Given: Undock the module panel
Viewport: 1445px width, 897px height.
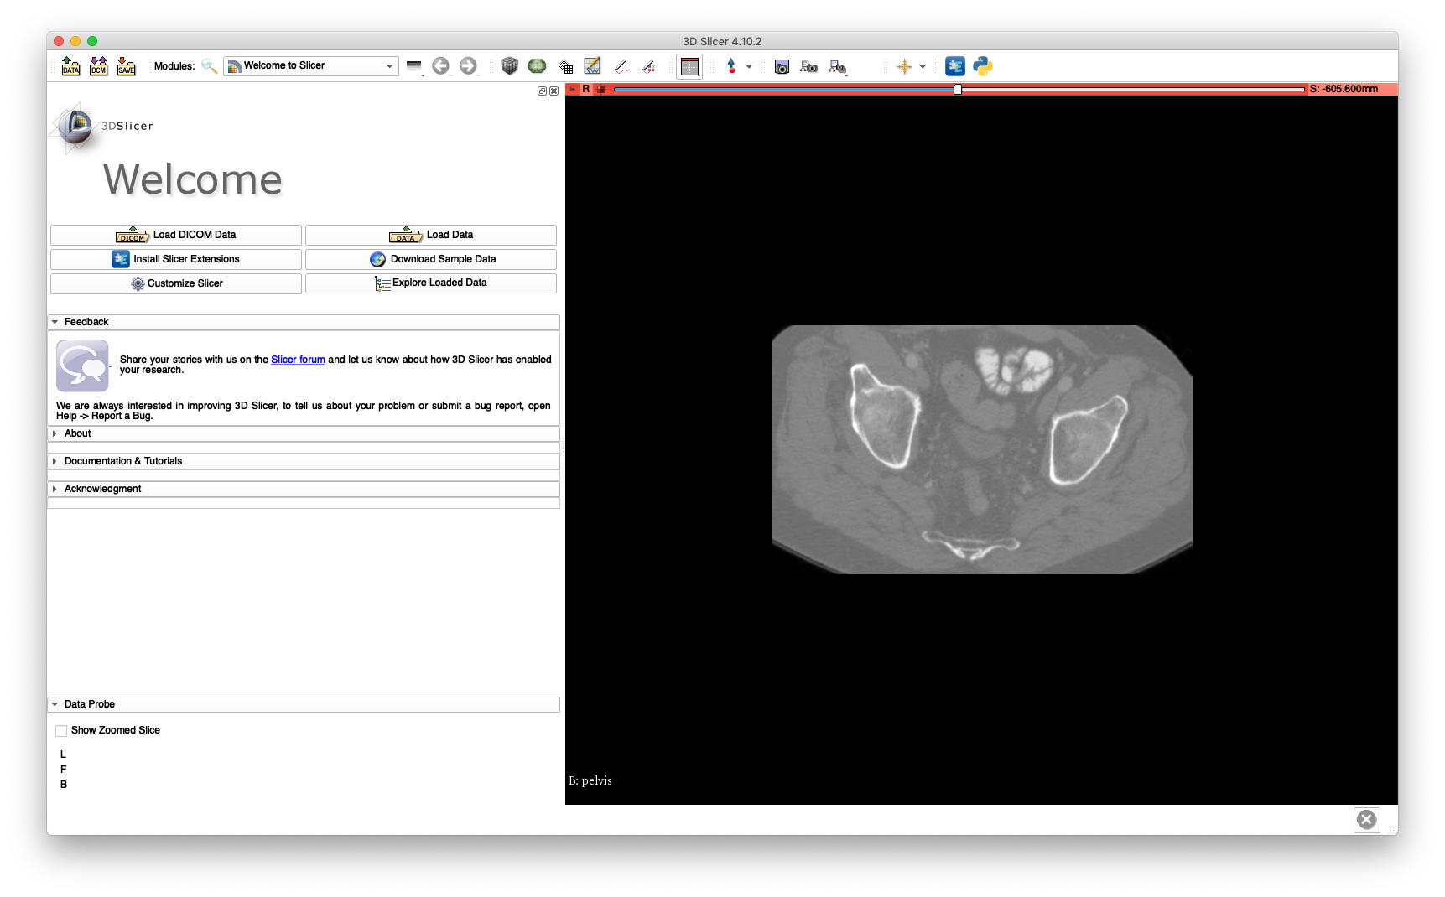Looking at the screenshot, I should 542,91.
